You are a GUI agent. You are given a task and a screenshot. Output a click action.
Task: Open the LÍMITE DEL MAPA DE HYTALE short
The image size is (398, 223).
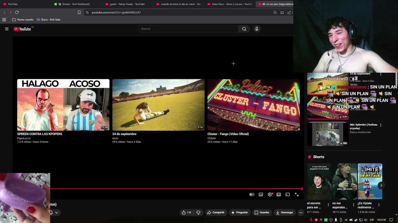(370, 181)
